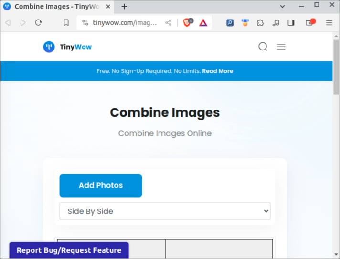
Task: Click the browser back arrow
Action: (x=8, y=23)
